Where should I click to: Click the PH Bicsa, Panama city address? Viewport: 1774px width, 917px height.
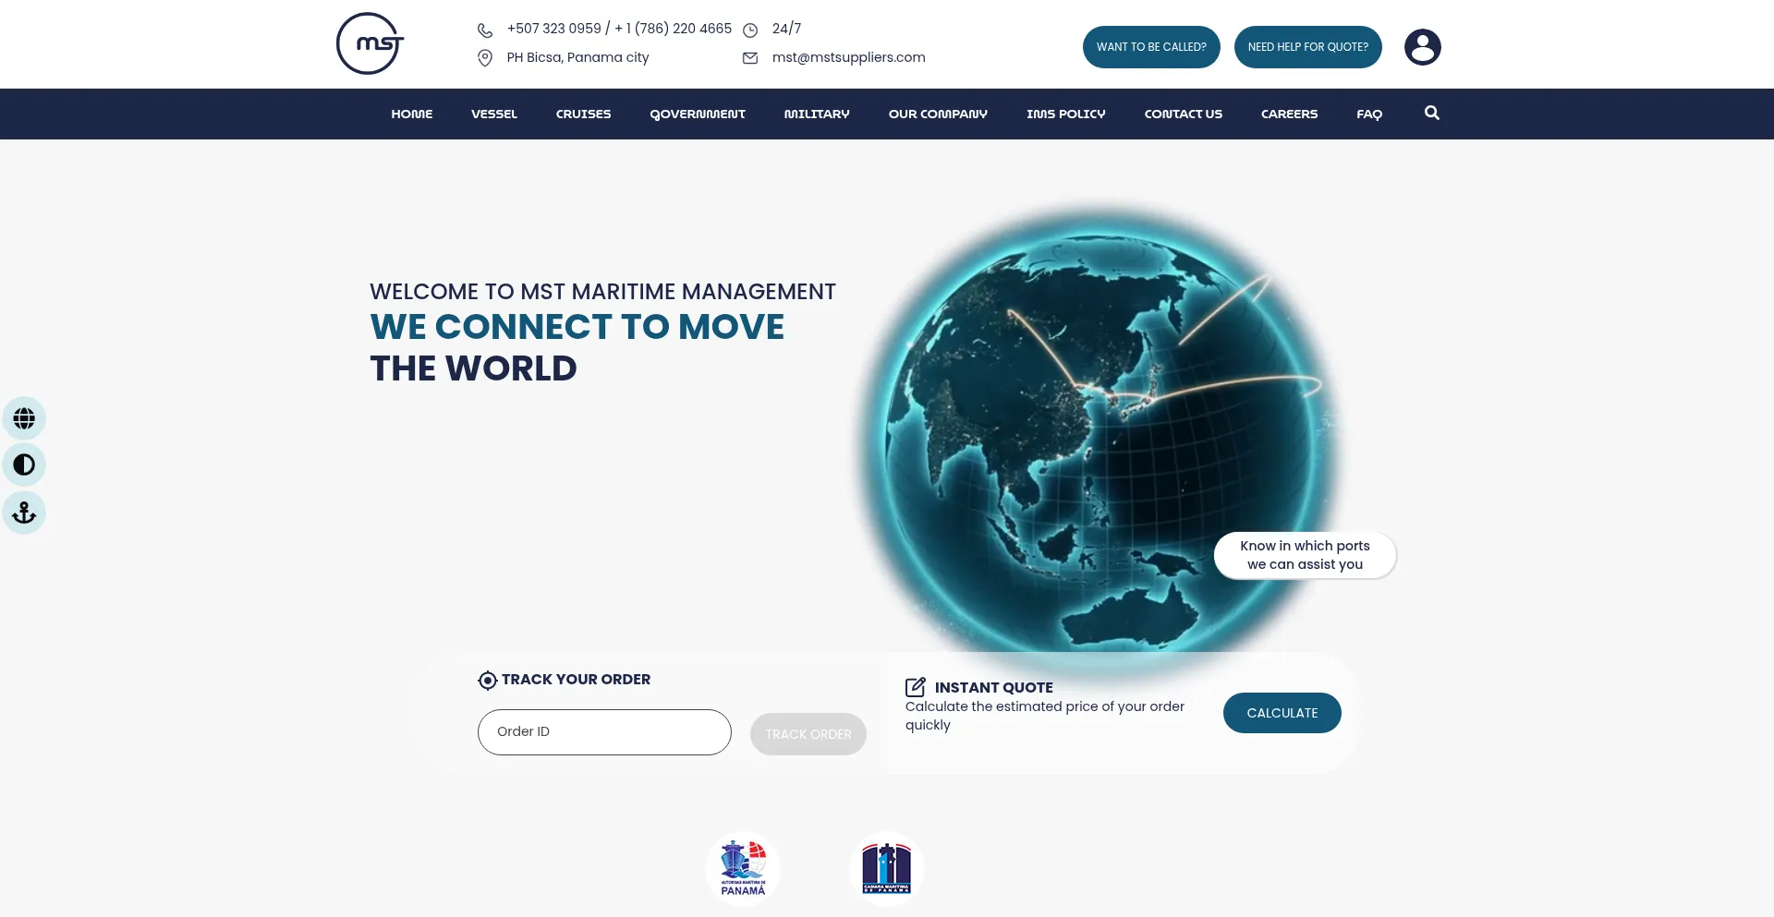578,57
